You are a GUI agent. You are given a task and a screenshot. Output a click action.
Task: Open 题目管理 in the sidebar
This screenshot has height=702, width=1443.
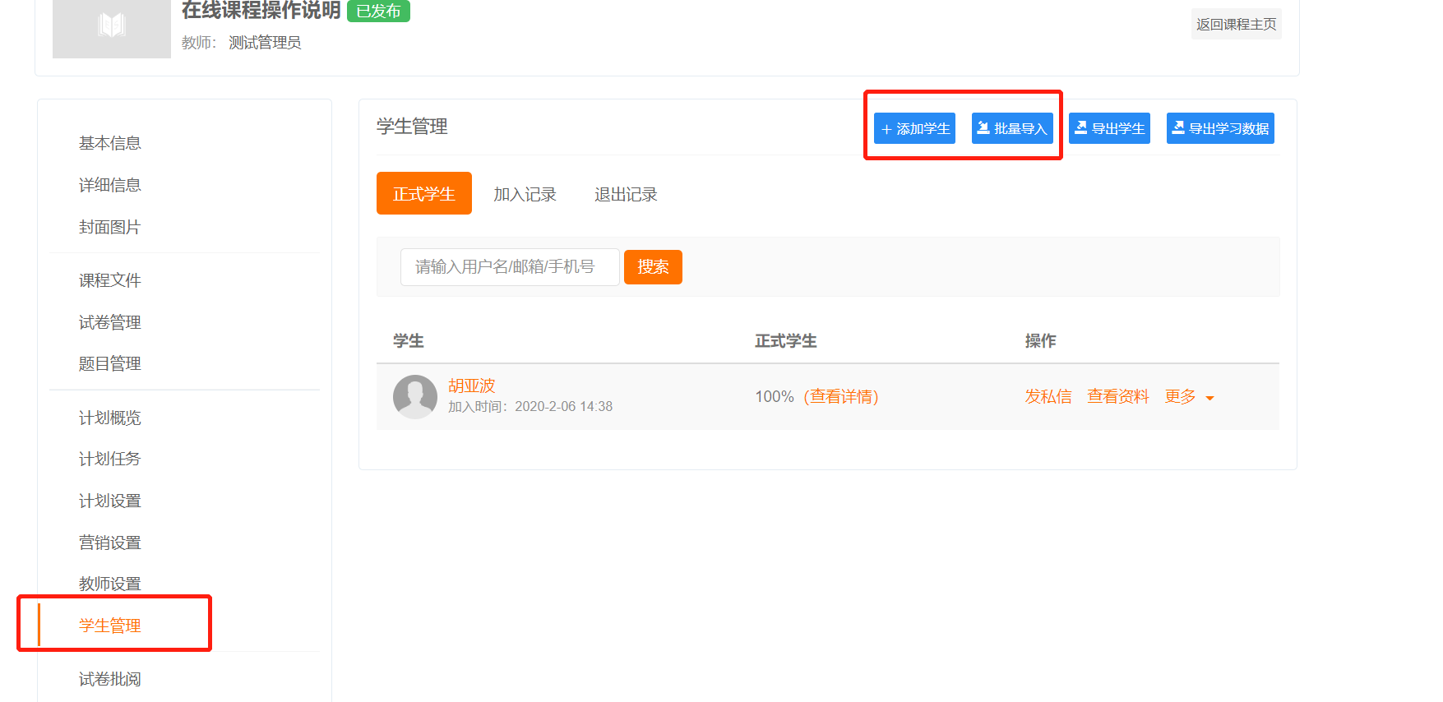pyautogui.click(x=110, y=363)
